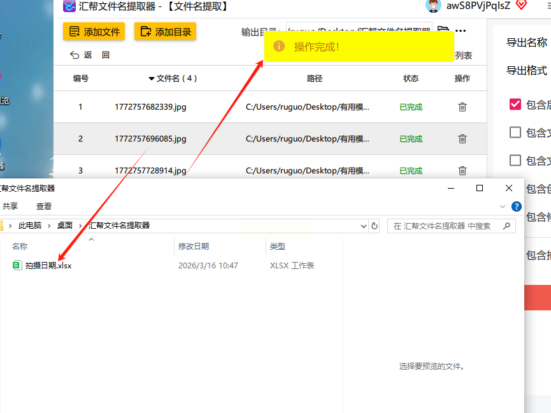
Task: Open the output folder icon
Action: pos(443,29)
